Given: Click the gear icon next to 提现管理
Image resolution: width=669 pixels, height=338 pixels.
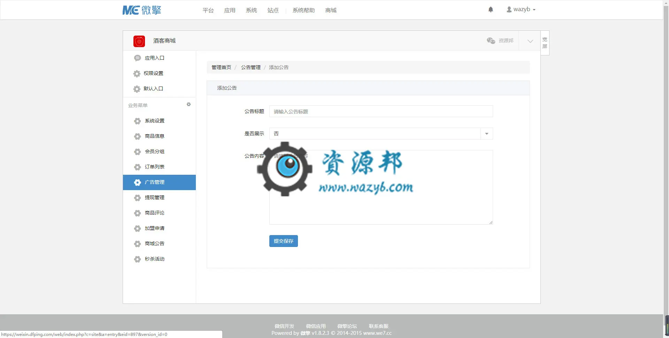Looking at the screenshot, I should pyautogui.click(x=138, y=198).
